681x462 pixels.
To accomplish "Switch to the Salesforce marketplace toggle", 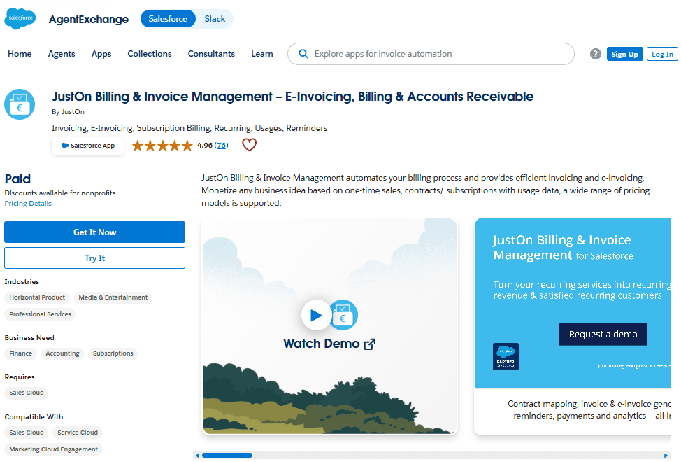I will coord(168,19).
